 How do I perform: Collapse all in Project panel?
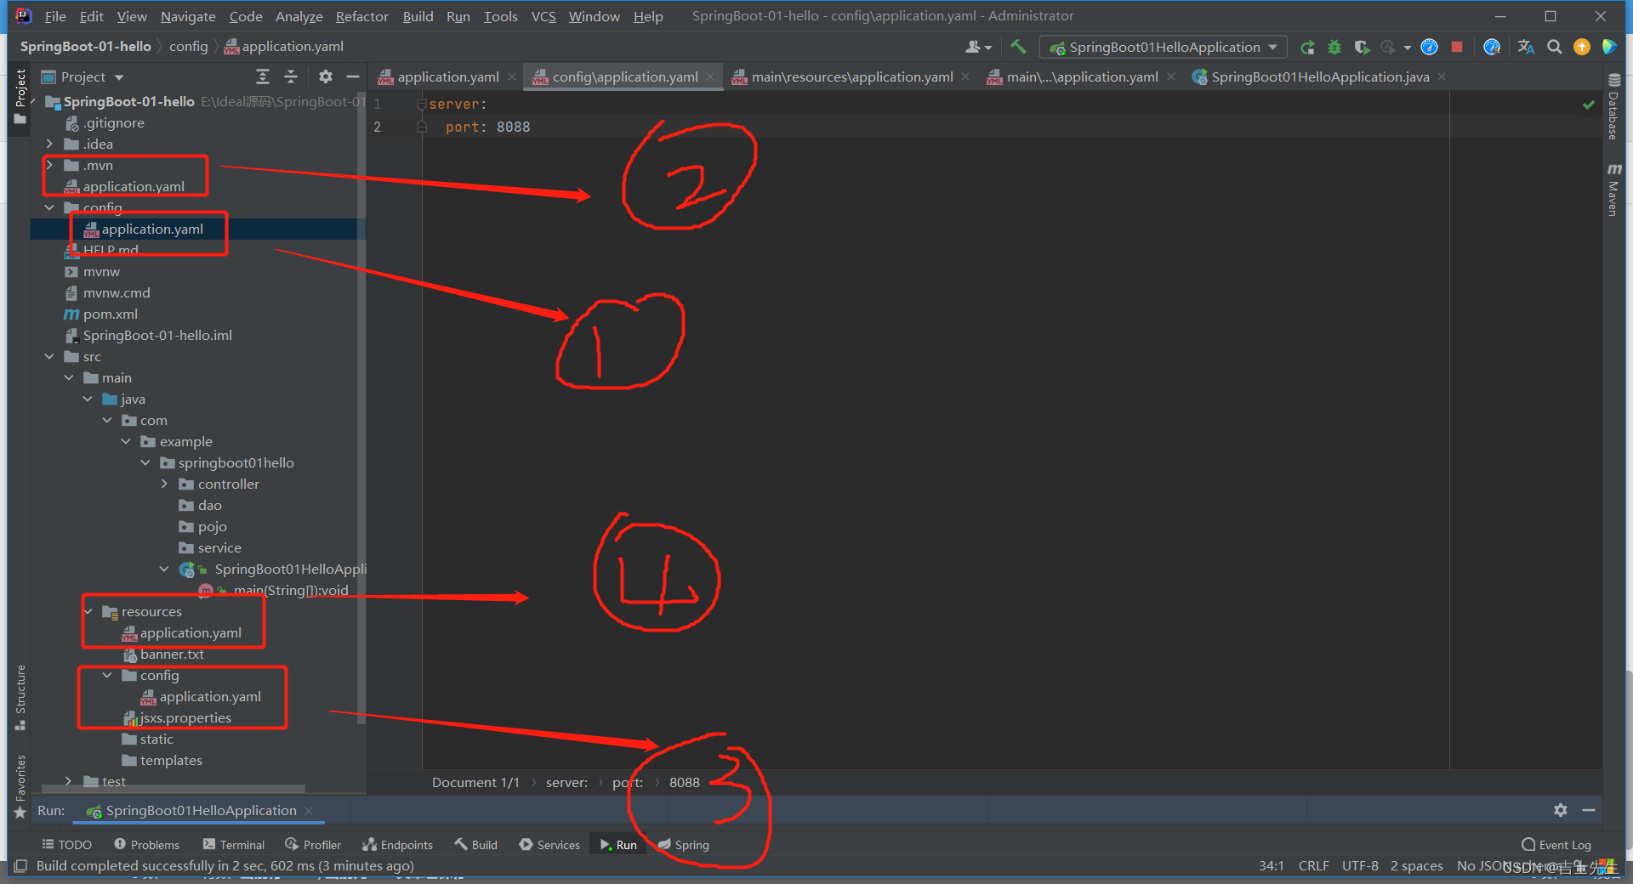click(x=291, y=76)
